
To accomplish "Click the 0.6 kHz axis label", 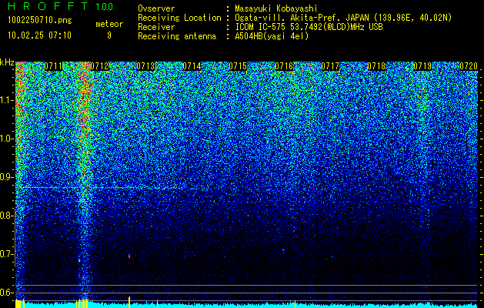I will [x=7, y=293].
